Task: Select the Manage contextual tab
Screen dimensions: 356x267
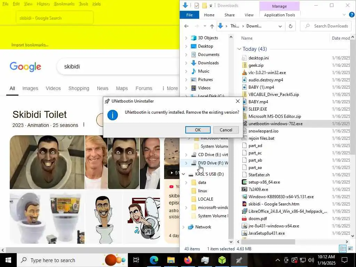Action: pyautogui.click(x=279, y=6)
